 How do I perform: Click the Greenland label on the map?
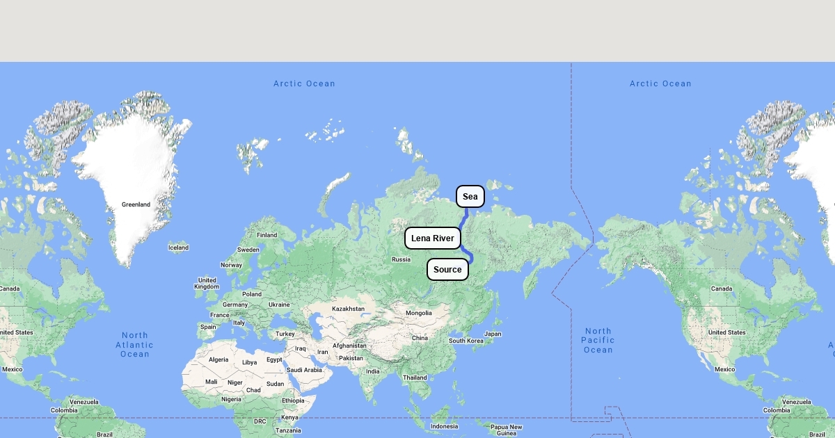tap(136, 204)
